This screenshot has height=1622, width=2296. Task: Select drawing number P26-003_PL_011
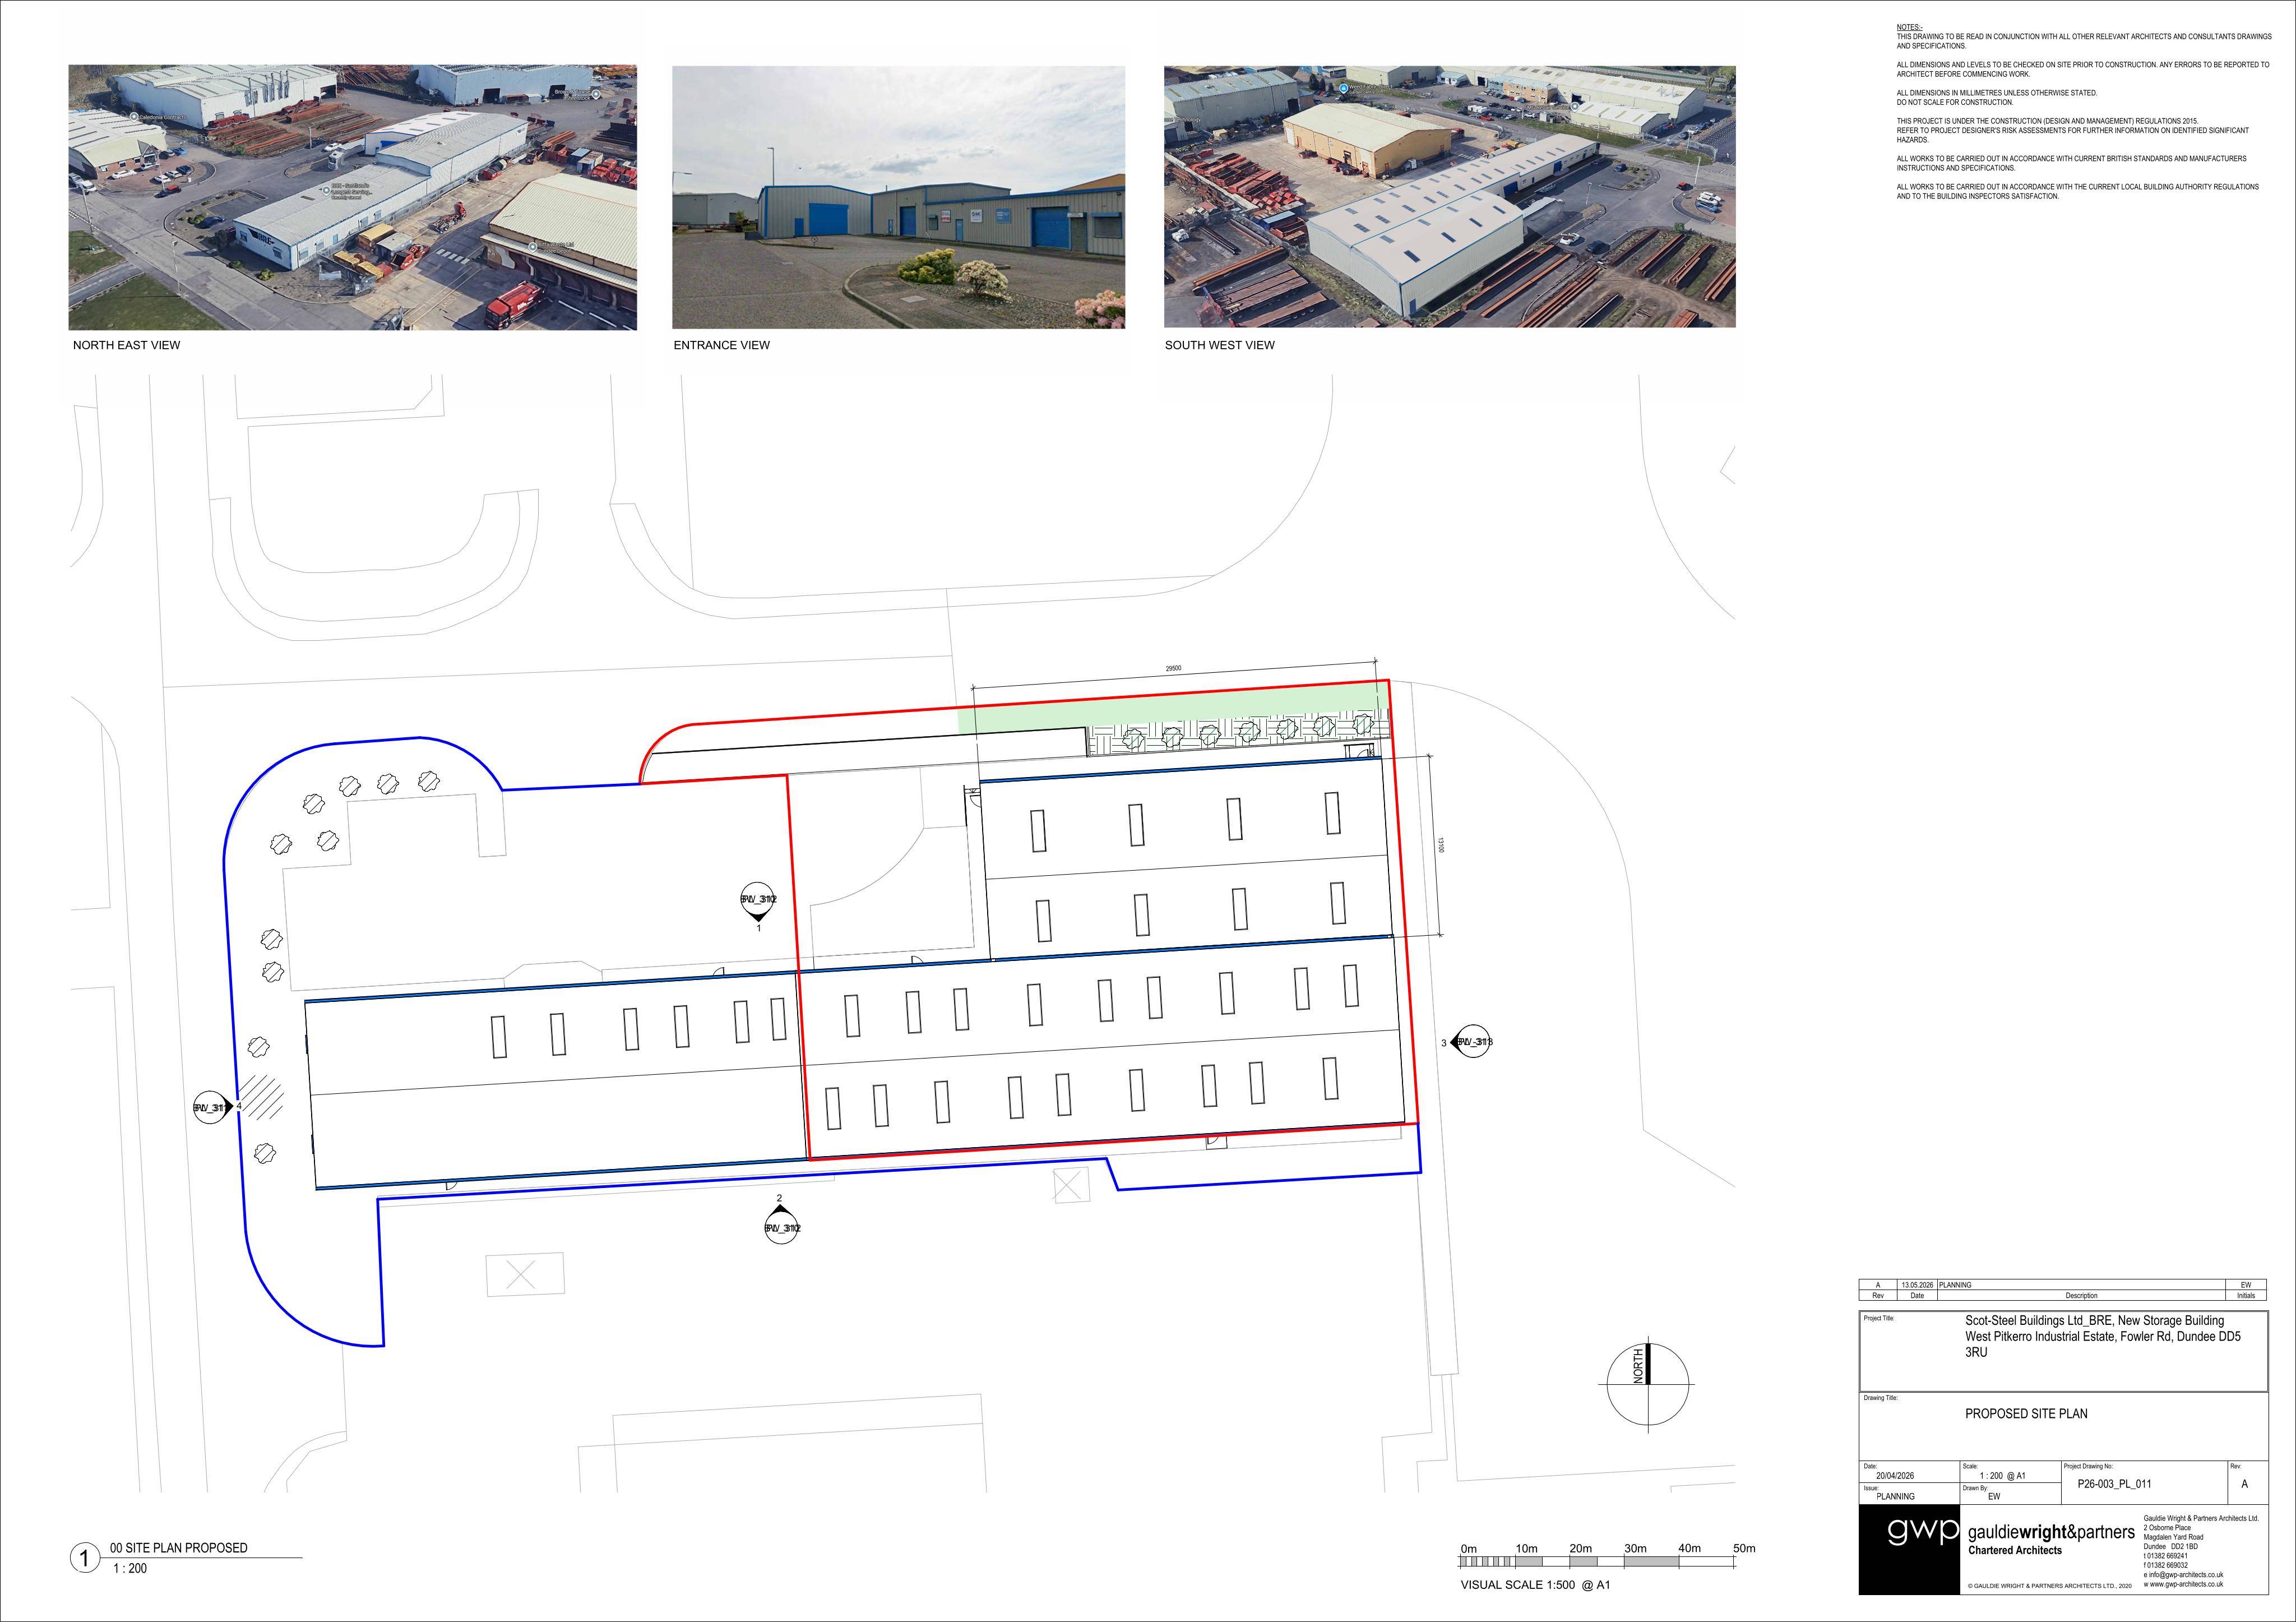(x=2114, y=1484)
